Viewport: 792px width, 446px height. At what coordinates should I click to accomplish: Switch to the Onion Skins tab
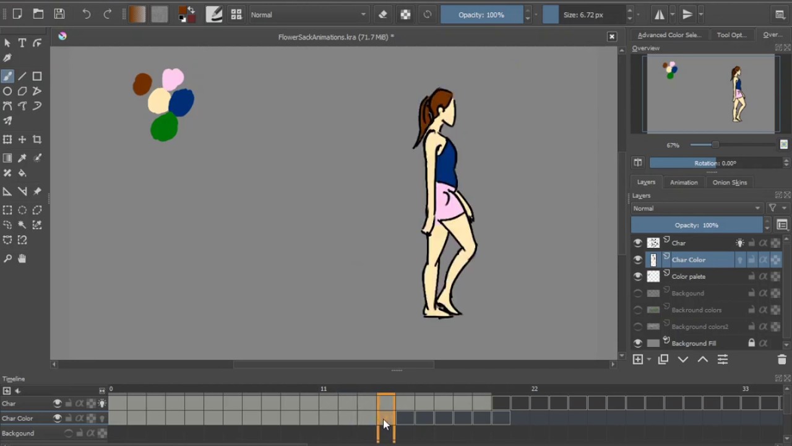(730, 182)
